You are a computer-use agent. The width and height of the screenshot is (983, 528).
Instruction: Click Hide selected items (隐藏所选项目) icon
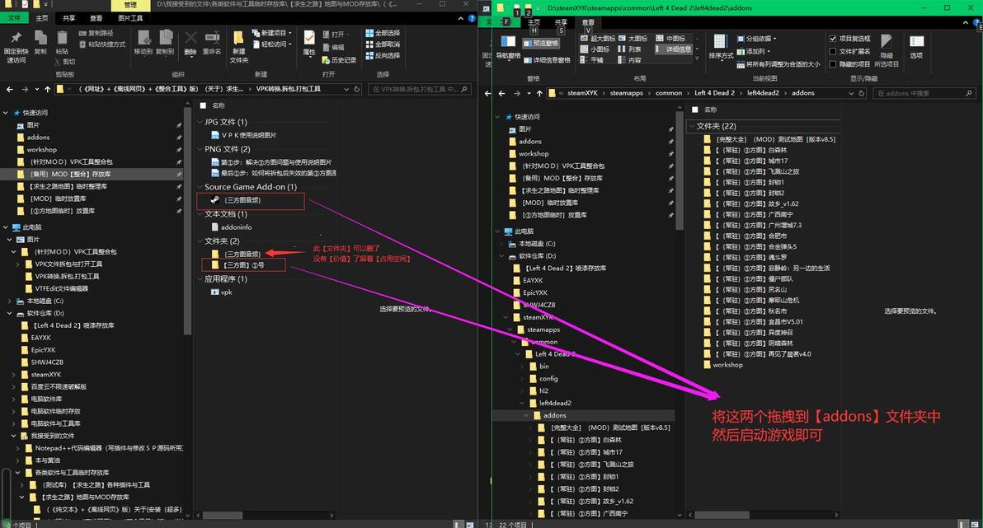(887, 42)
